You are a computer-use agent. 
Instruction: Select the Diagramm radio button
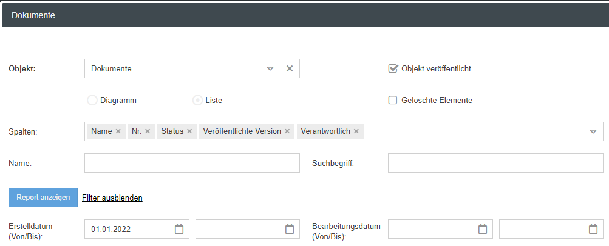pyautogui.click(x=92, y=100)
